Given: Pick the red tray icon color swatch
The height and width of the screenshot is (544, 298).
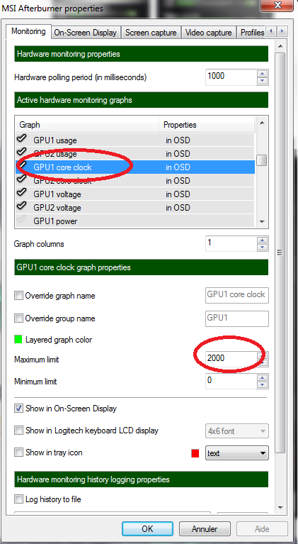Looking at the screenshot, I should pyautogui.click(x=195, y=453).
